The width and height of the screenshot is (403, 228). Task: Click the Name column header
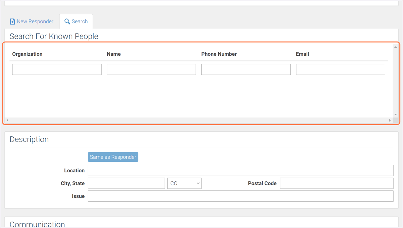pyautogui.click(x=114, y=54)
